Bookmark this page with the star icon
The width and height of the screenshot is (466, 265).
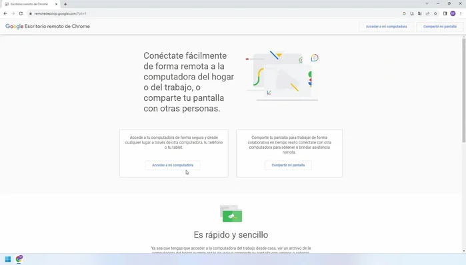click(x=435, y=13)
